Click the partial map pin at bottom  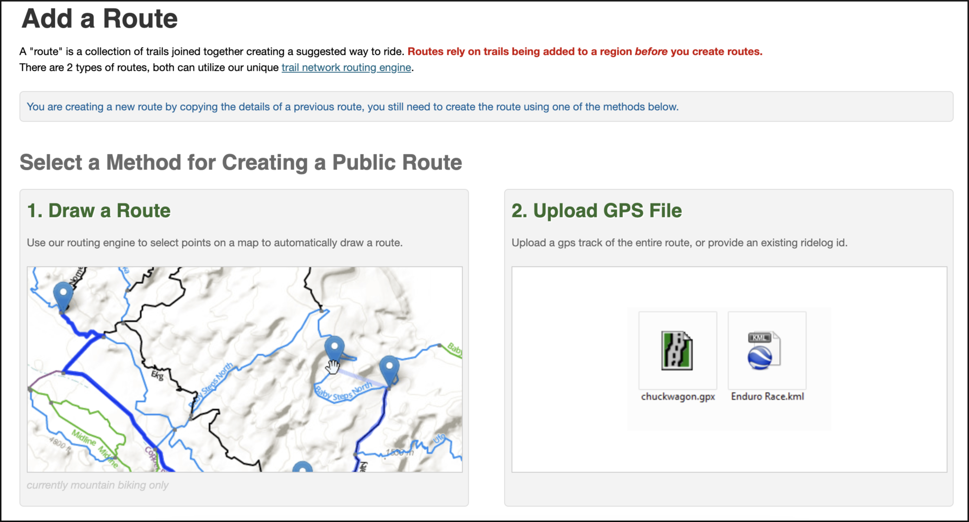coord(302,467)
